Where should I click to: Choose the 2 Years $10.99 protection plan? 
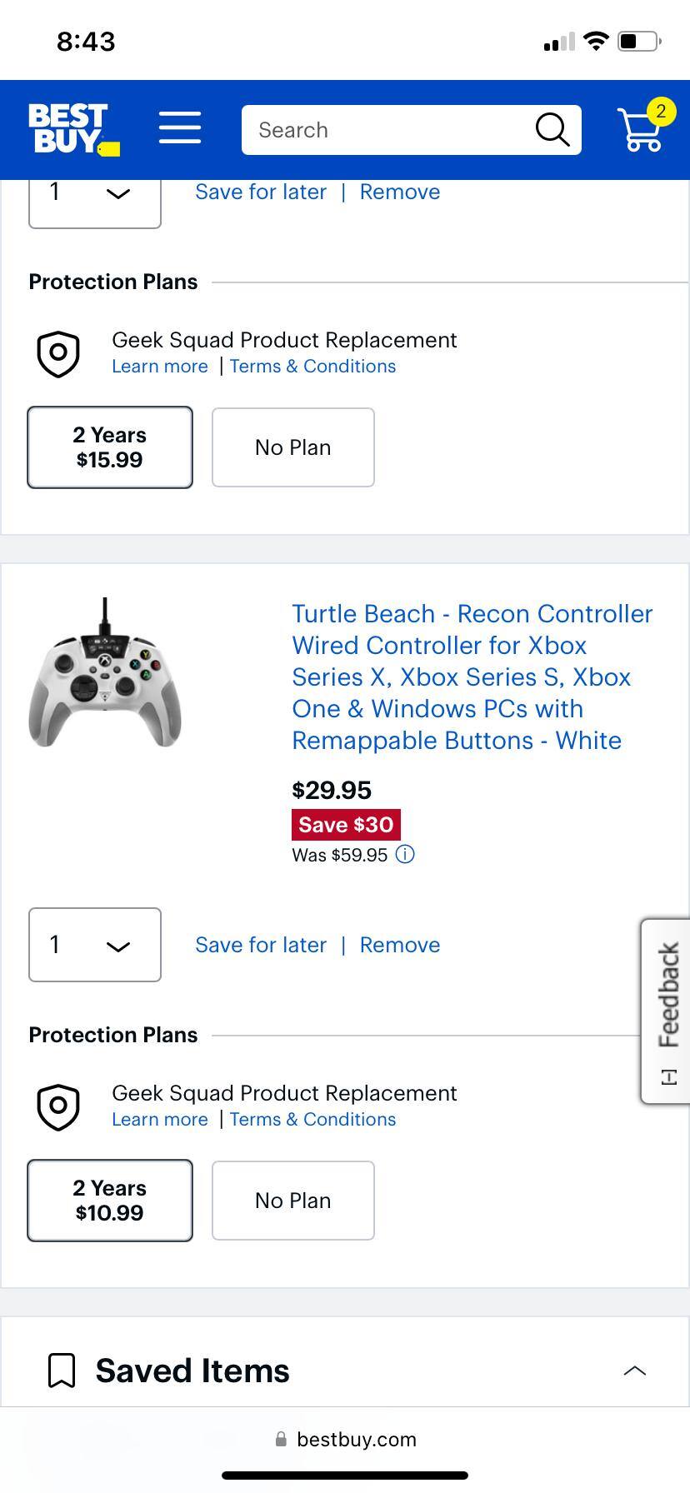coord(109,1200)
